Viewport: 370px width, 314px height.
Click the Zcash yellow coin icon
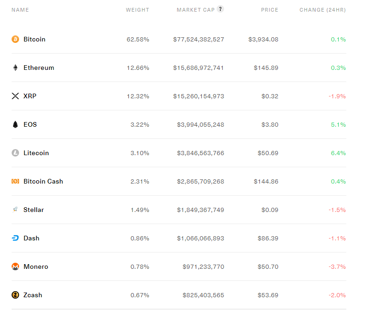pos(15,295)
